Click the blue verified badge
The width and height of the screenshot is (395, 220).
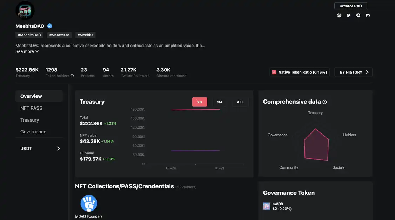click(x=50, y=26)
